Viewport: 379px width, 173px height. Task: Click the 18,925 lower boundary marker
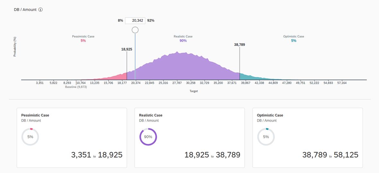click(127, 49)
